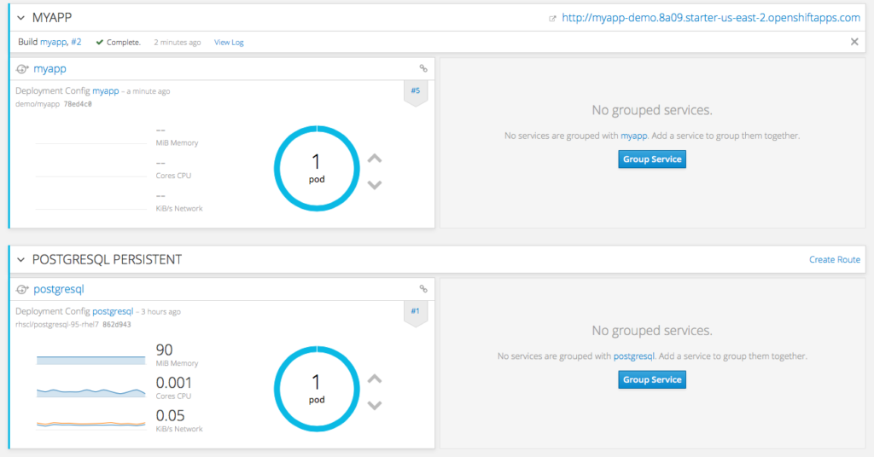The width and height of the screenshot is (874, 457).
Task: Scale down myapp pods with down arrow
Action: coord(374,184)
